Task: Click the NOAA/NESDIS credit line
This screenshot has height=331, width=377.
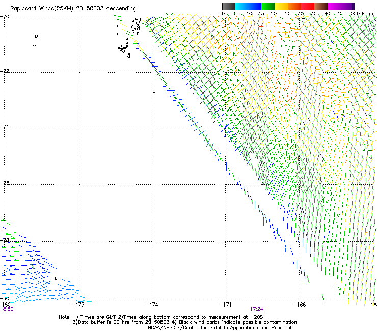Action: (220, 328)
